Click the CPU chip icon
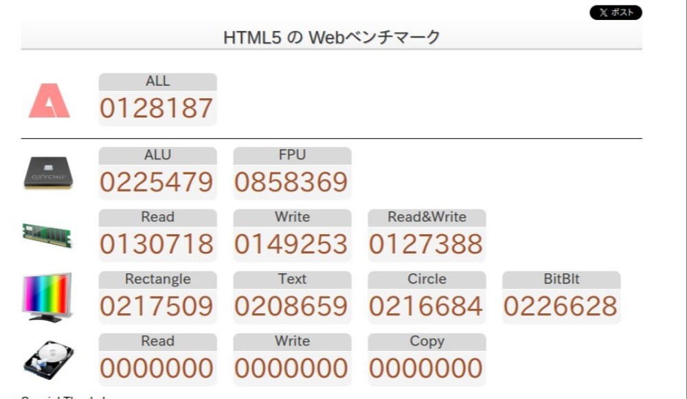This screenshot has height=399, width=687. point(48,172)
